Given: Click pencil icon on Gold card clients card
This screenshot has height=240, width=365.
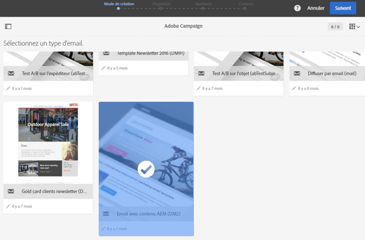Looking at the screenshot, I should tap(8, 206).
